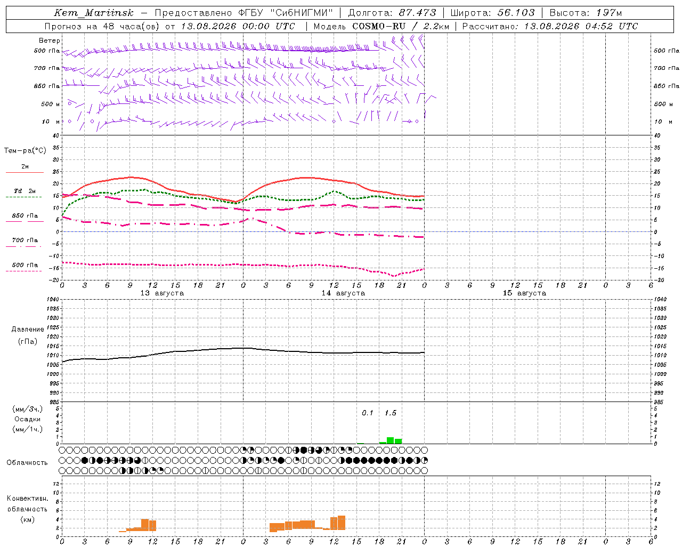Click the 0.1 precipitation value label
The image size is (682, 546).
click(368, 413)
